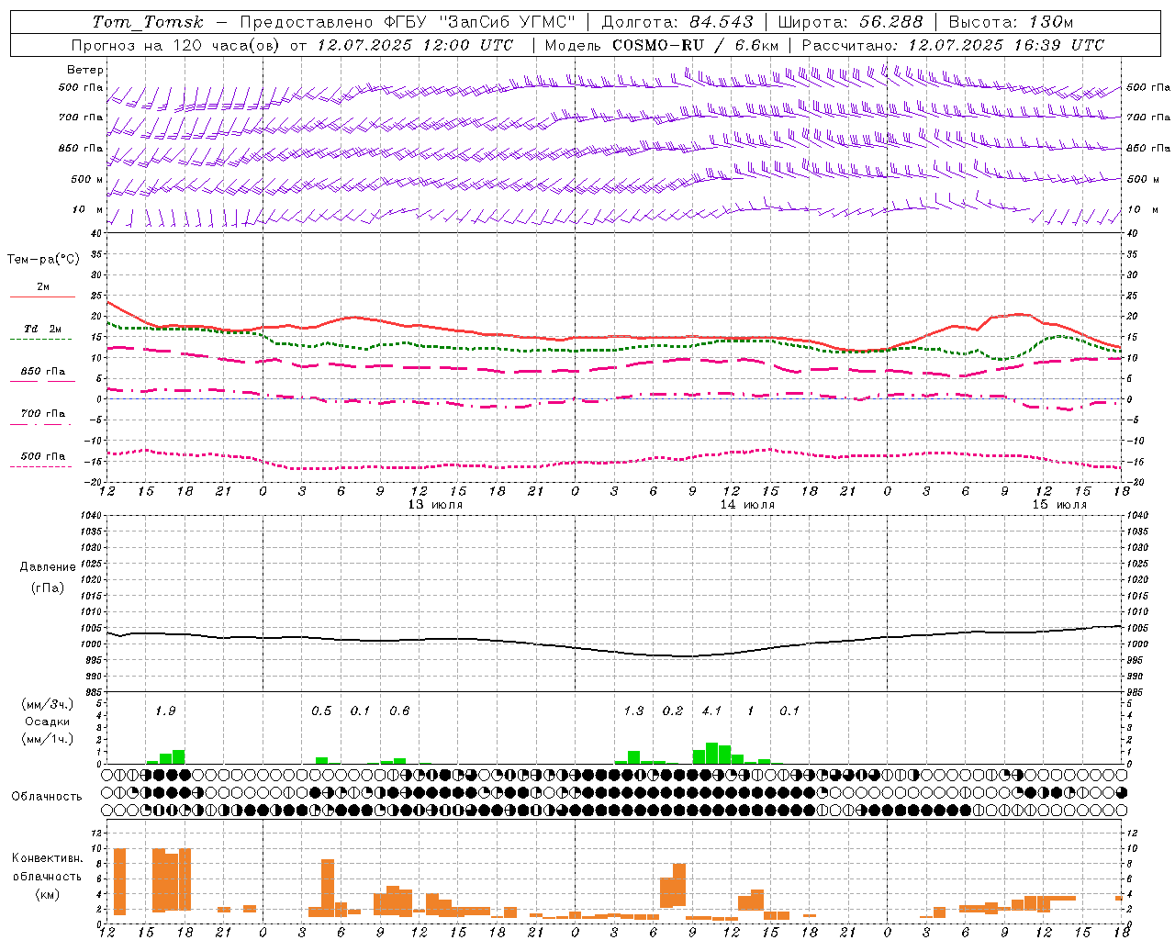1175x940 pixels.
Task: Click the "700 гПа" temperature legend label
Action: click(43, 413)
